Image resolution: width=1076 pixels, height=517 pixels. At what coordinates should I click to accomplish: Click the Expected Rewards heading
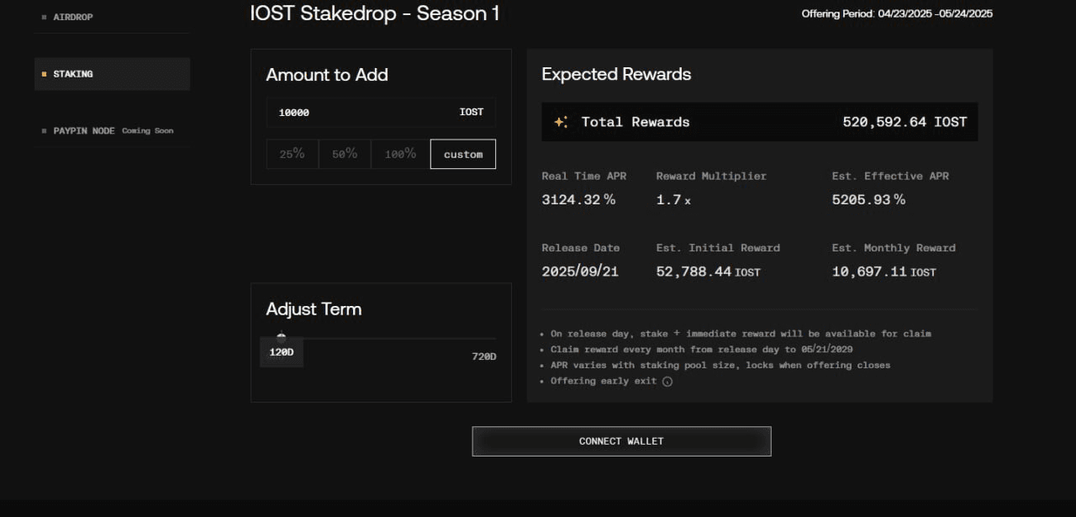(x=616, y=74)
